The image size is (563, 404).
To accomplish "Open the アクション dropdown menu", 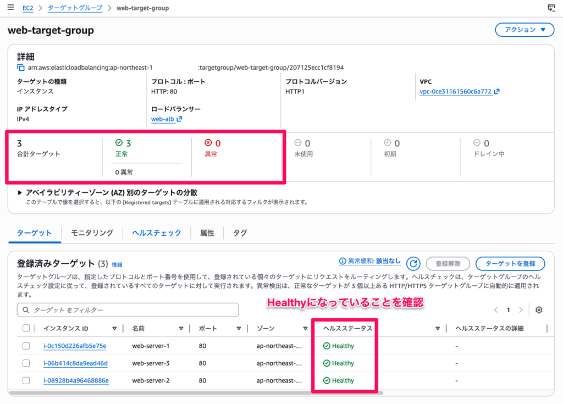I will (525, 30).
